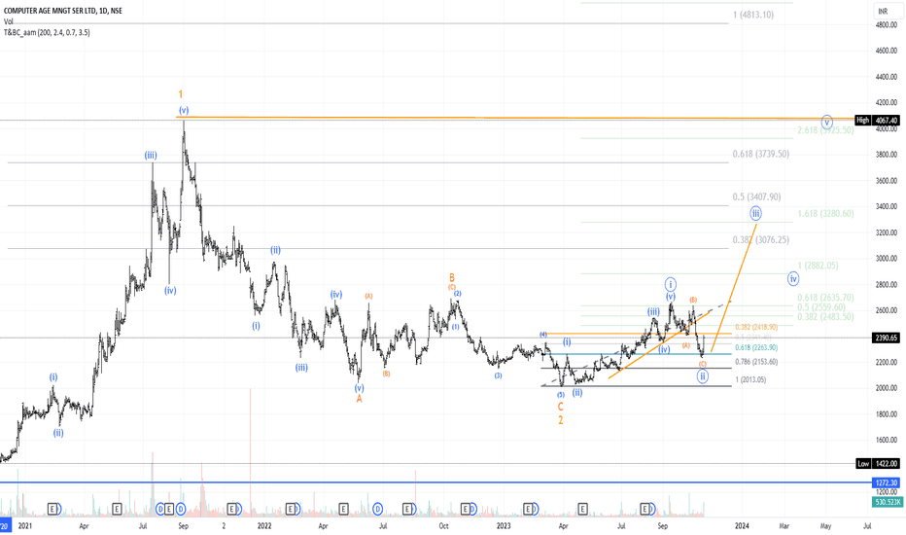Select the blue (v) label at the 2021 high

pos(184,110)
